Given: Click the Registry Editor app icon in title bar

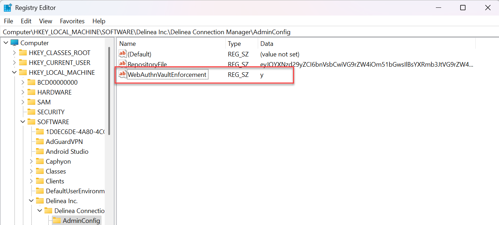Looking at the screenshot, I should (8, 8).
